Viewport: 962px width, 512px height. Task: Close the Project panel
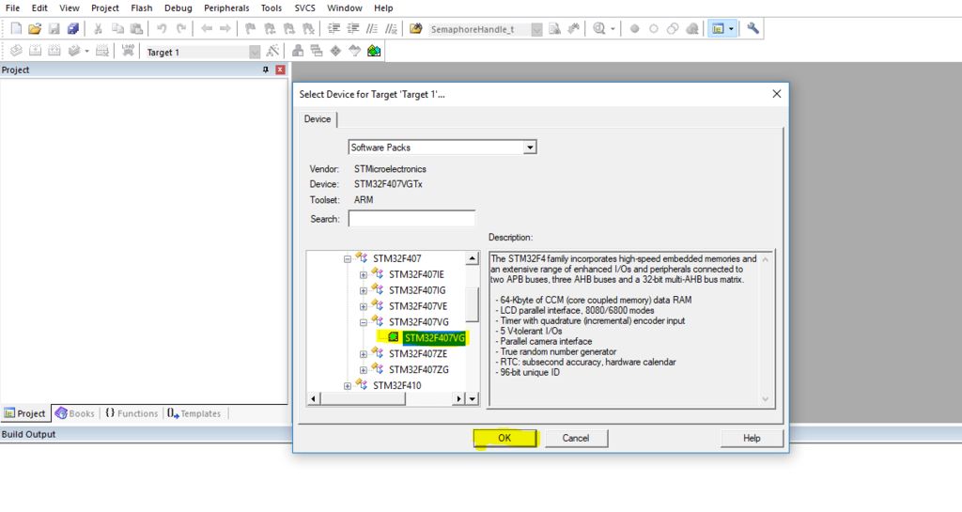point(280,70)
